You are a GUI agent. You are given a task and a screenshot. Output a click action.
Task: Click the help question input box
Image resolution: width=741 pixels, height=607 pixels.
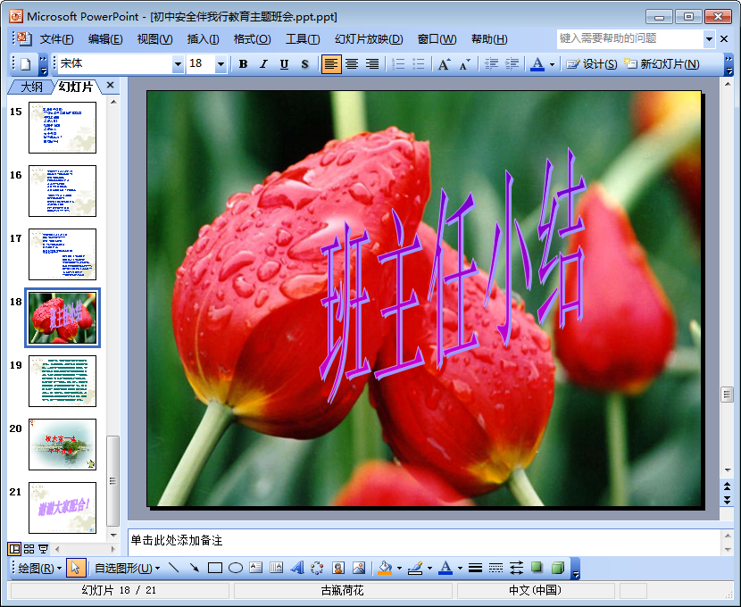point(630,38)
